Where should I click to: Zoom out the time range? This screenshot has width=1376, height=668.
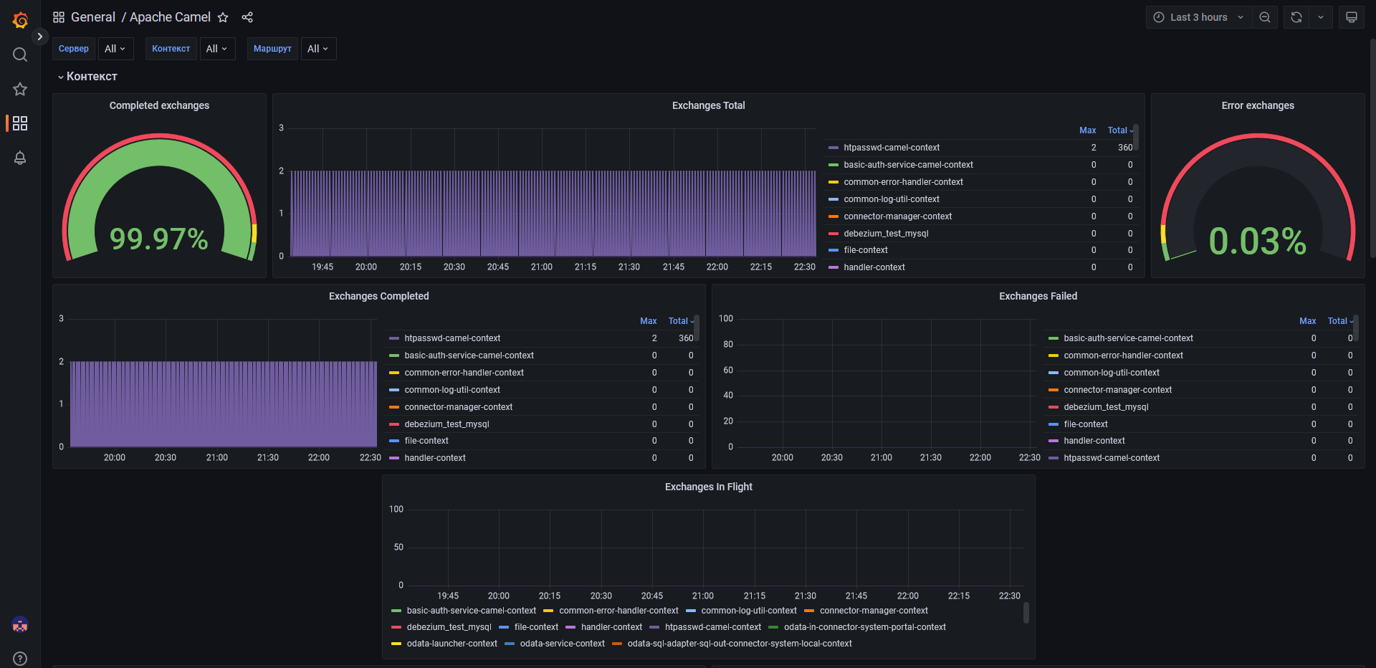point(1265,17)
